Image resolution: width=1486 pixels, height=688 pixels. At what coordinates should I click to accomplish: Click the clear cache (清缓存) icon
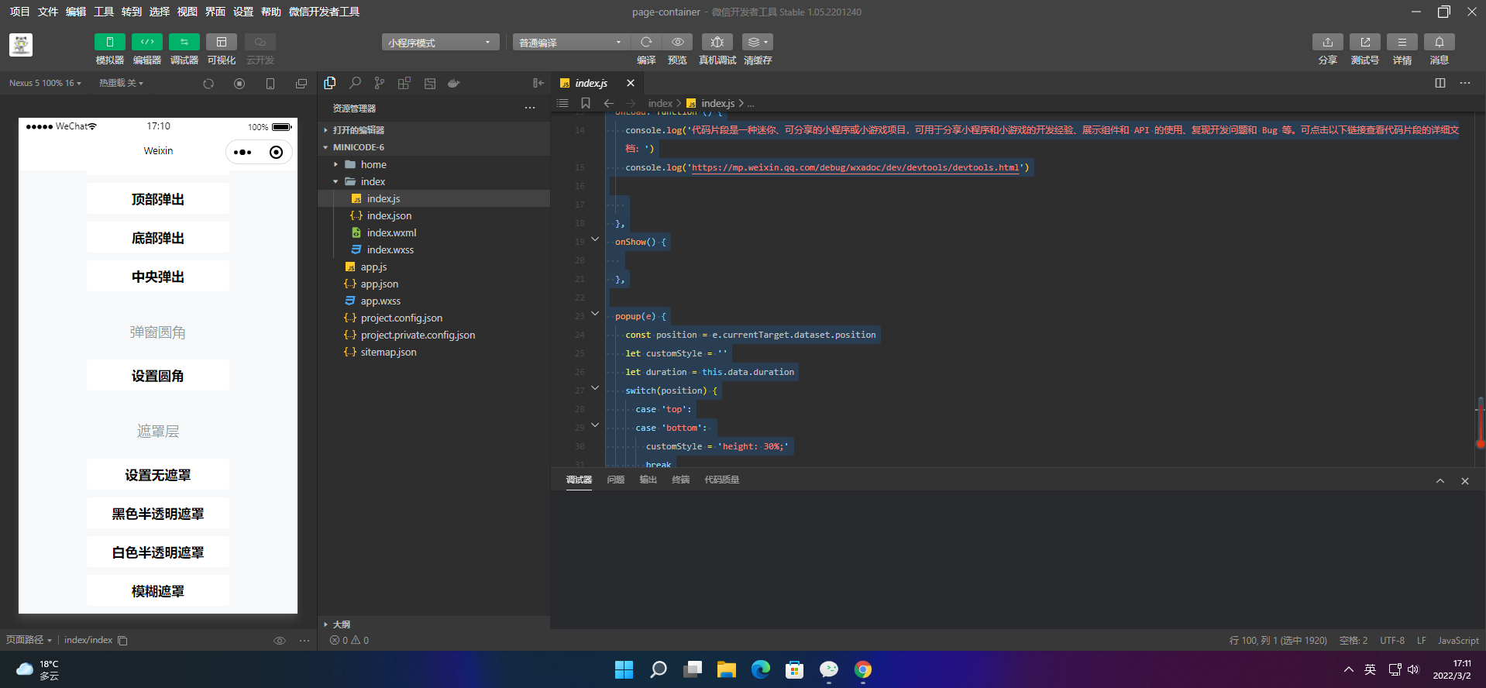[757, 42]
